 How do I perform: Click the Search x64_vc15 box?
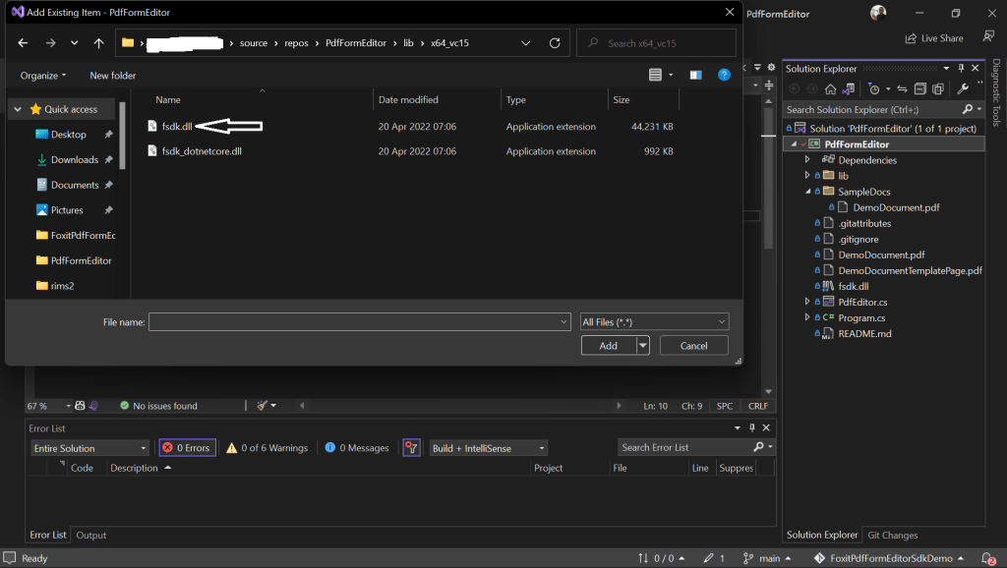(656, 43)
